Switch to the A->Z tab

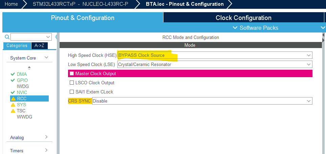(x=40, y=46)
